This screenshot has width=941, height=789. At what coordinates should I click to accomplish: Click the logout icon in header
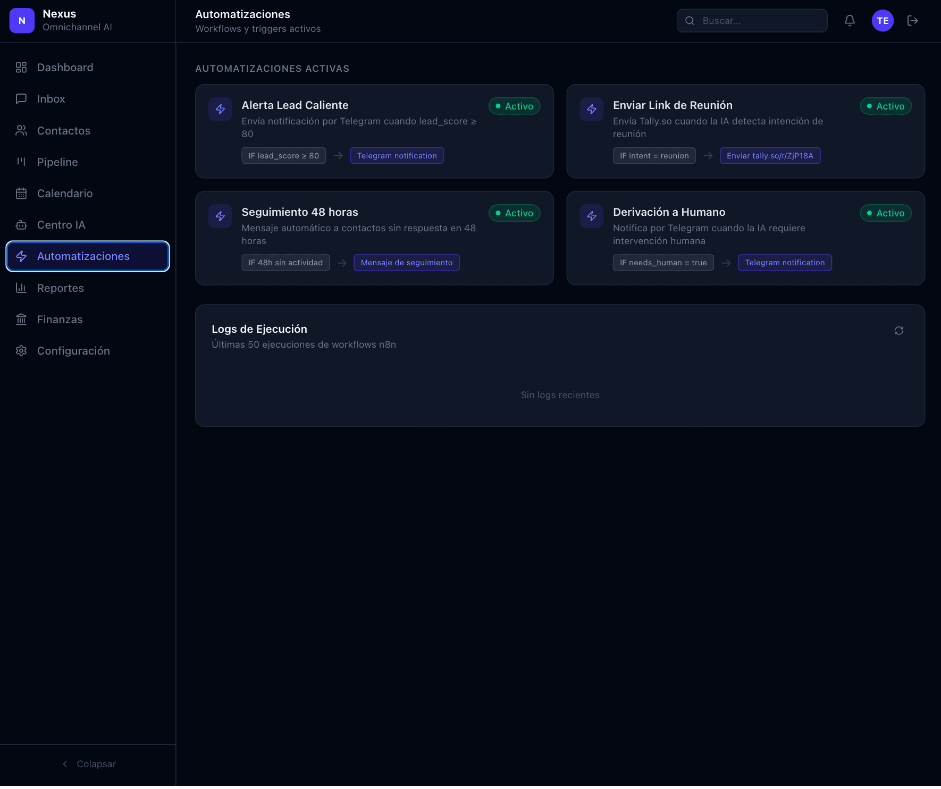coord(913,21)
